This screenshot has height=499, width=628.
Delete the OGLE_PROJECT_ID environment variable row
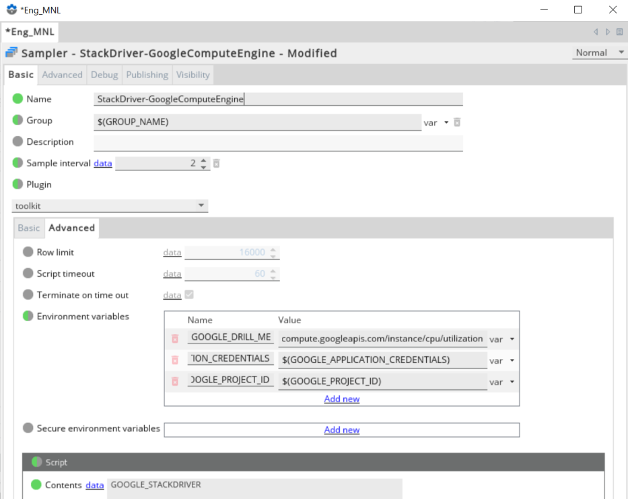click(x=175, y=381)
